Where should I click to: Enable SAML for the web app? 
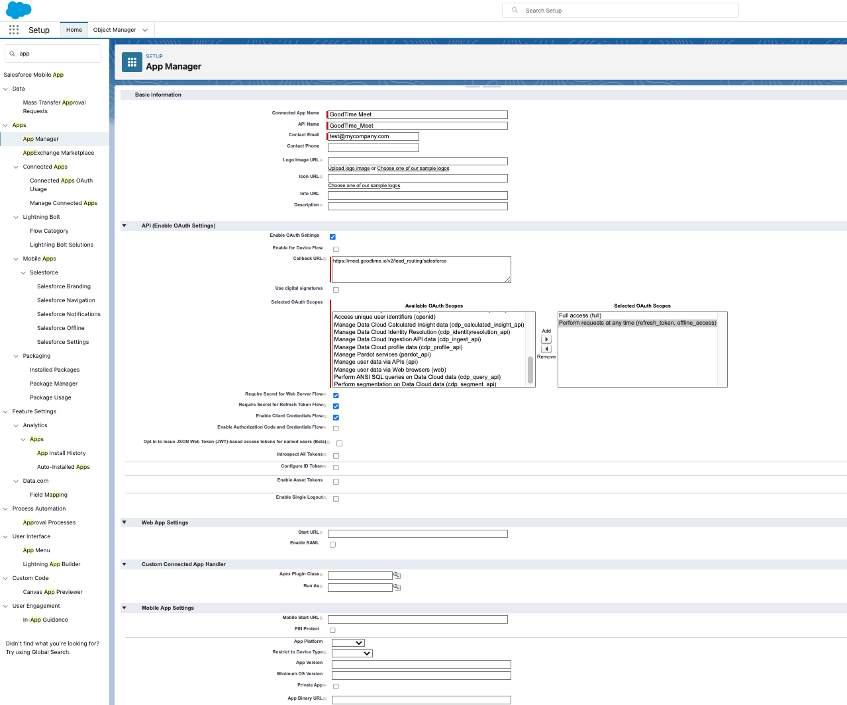click(x=332, y=544)
